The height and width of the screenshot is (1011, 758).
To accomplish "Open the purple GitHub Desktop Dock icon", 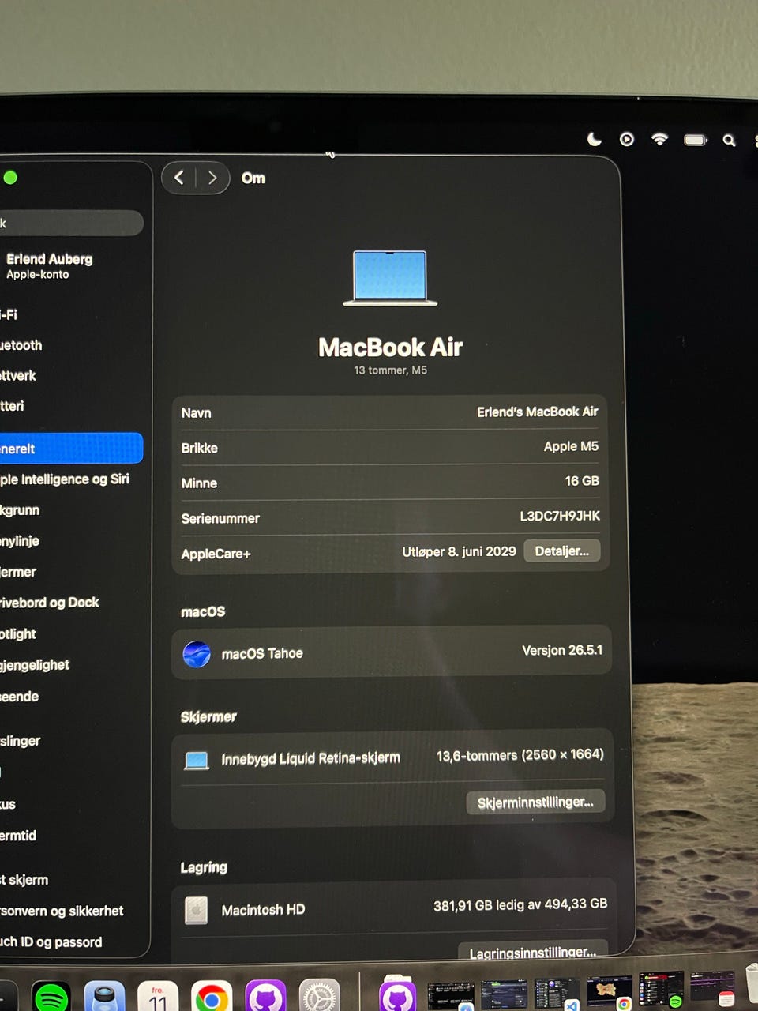I will [265, 997].
